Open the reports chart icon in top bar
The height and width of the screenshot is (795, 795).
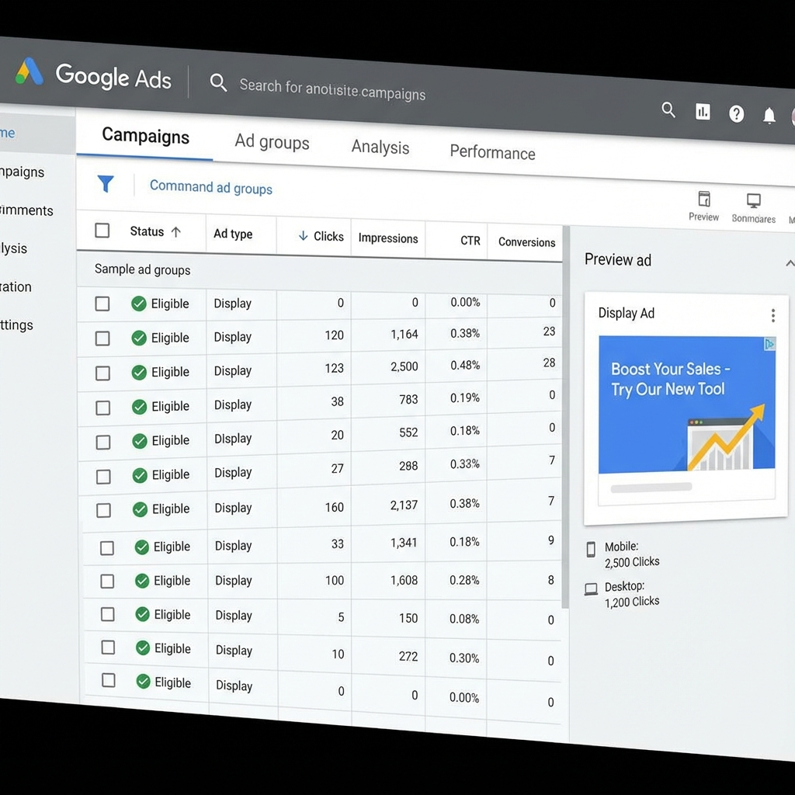(703, 113)
